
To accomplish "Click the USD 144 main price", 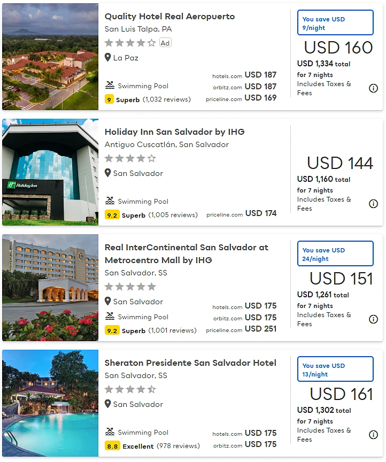I will [x=340, y=163].
